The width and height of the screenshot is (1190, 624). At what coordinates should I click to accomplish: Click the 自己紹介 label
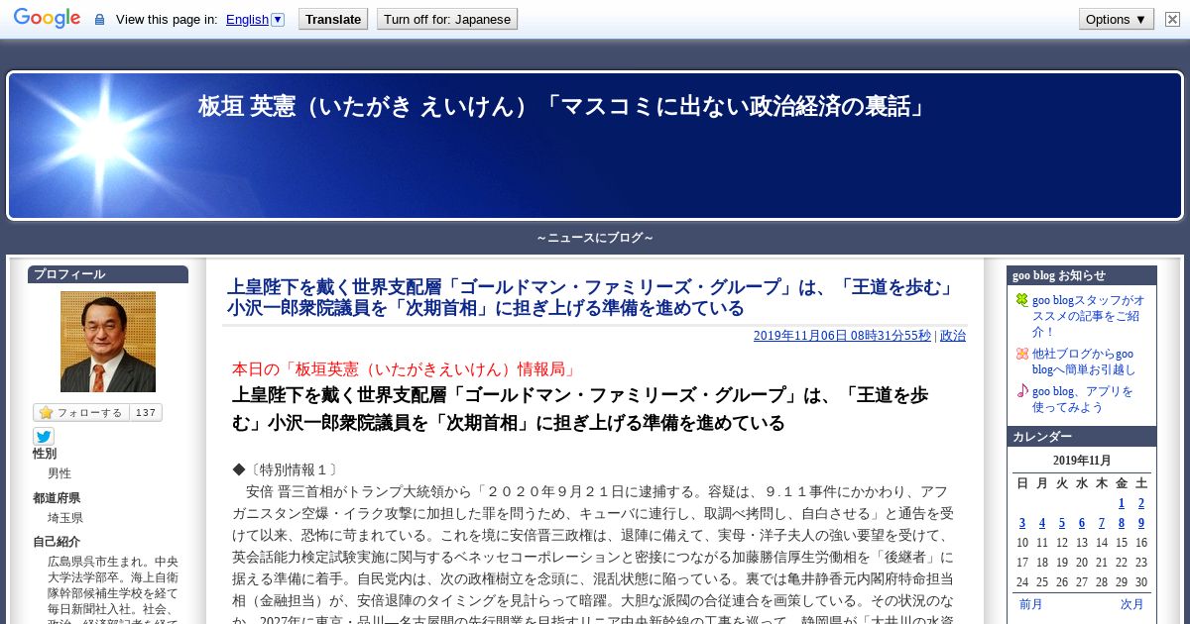tap(57, 542)
